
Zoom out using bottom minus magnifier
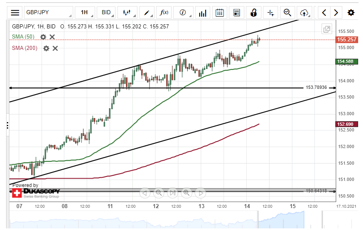click(159, 193)
